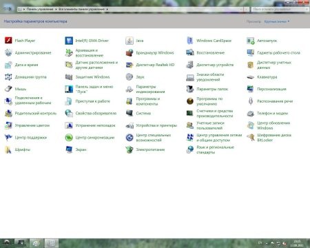Click the Учетные записи пользователей label

pos(210,125)
